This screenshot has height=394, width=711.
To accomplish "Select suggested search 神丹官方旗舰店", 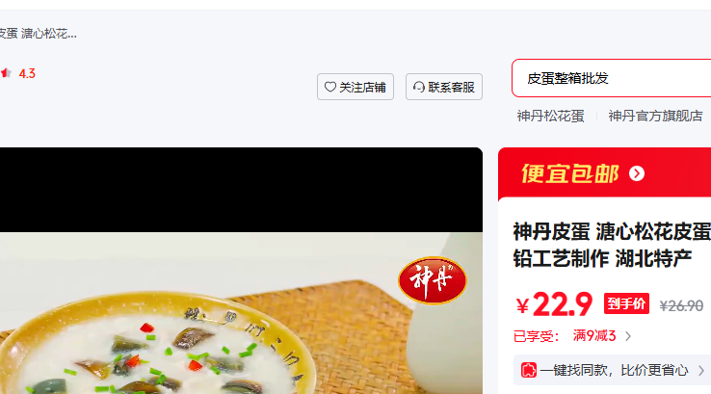I will [x=655, y=116].
